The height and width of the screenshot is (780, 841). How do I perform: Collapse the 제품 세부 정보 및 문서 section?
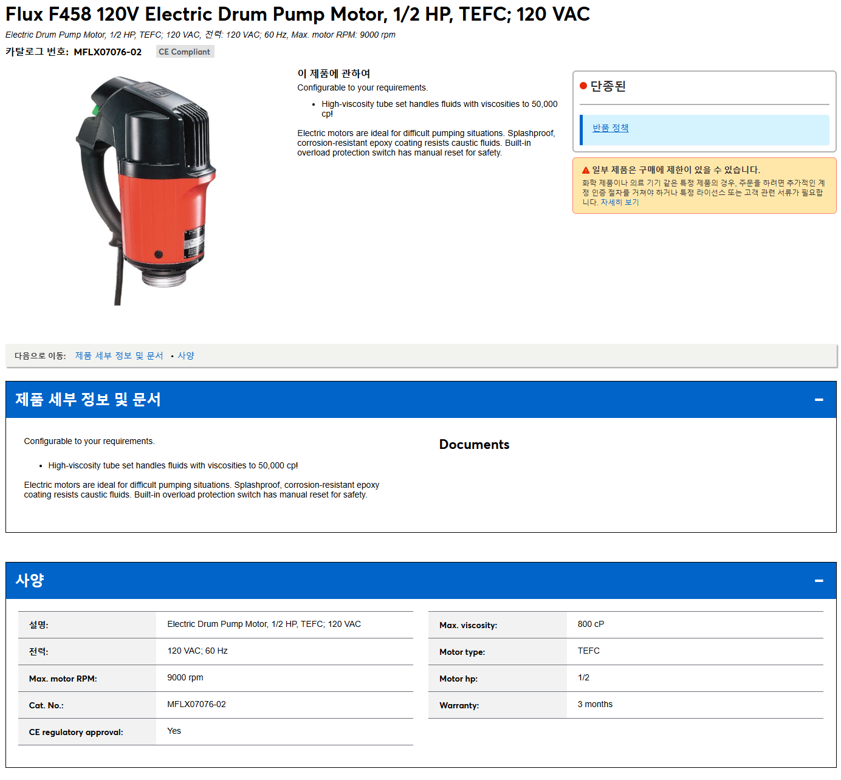(x=819, y=400)
